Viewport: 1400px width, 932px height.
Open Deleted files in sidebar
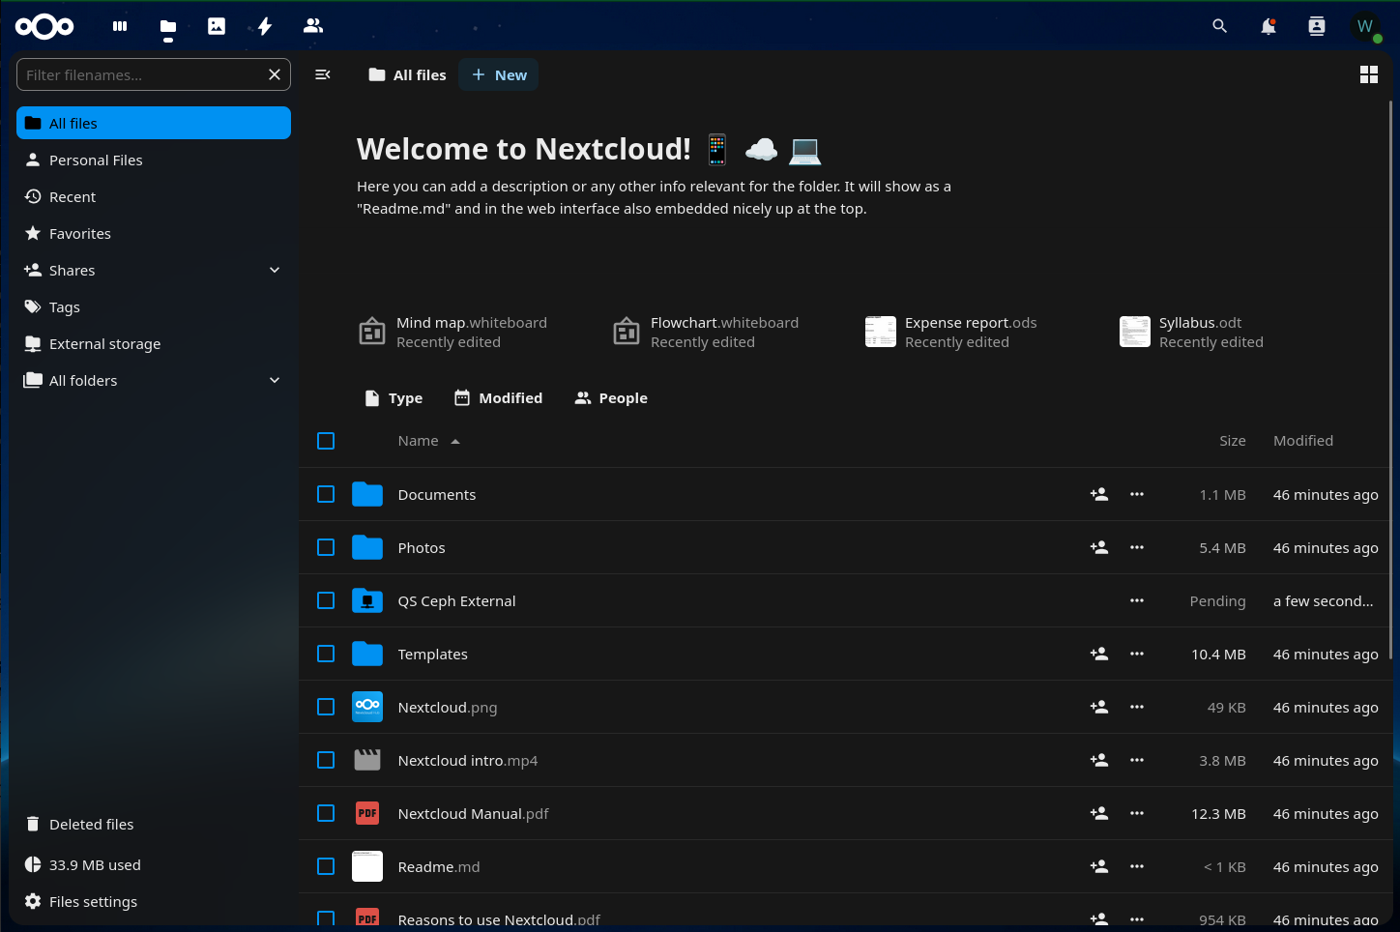point(91,824)
